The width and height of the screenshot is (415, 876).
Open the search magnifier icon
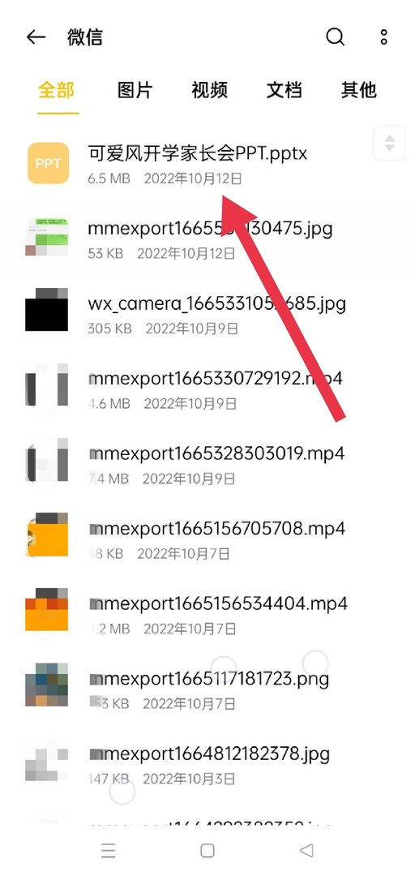(x=335, y=37)
